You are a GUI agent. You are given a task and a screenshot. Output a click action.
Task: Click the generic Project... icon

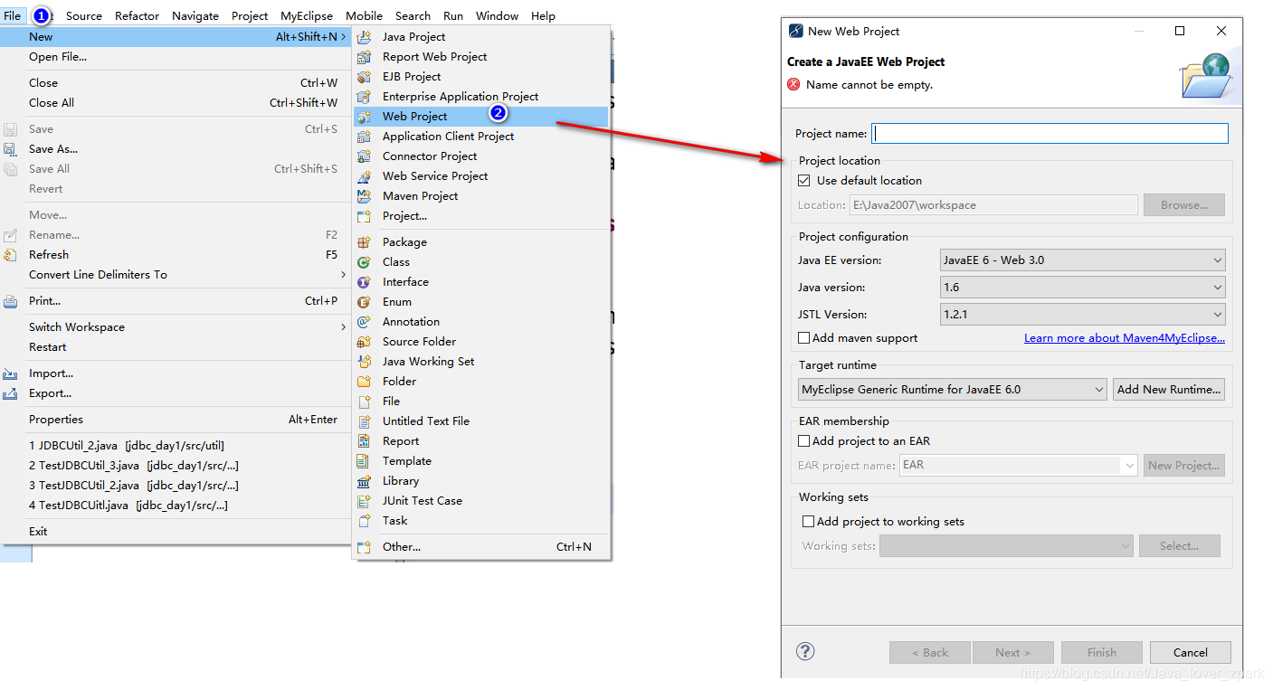[x=364, y=216]
